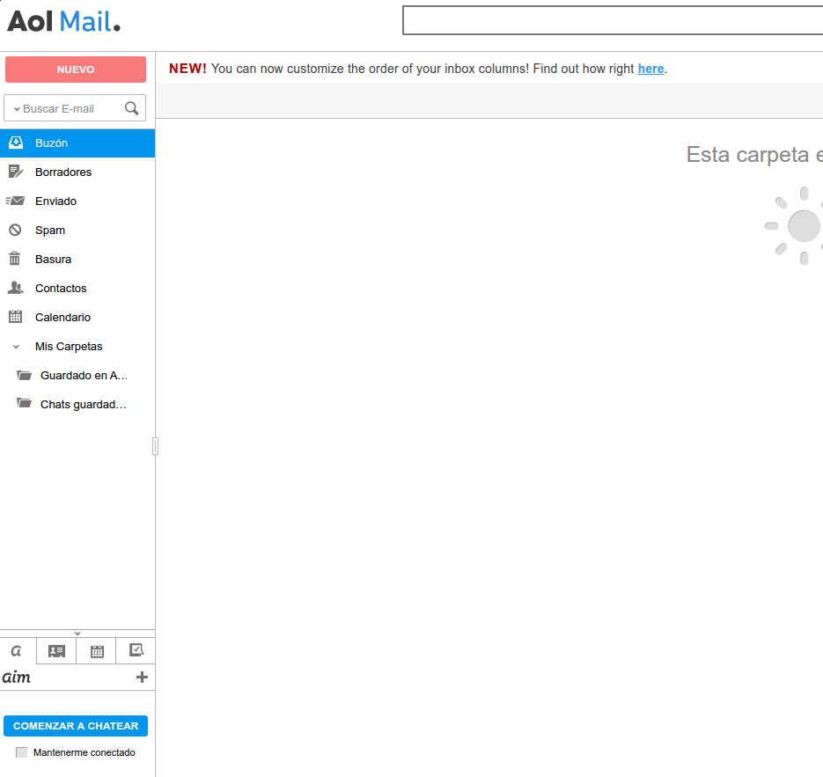823x777 pixels.
Task: Open the Spam folder
Action: tap(77, 230)
